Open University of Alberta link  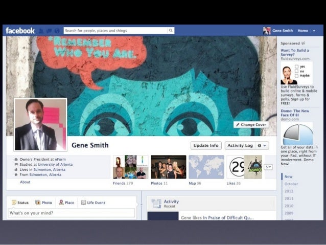click(x=55, y=165)
